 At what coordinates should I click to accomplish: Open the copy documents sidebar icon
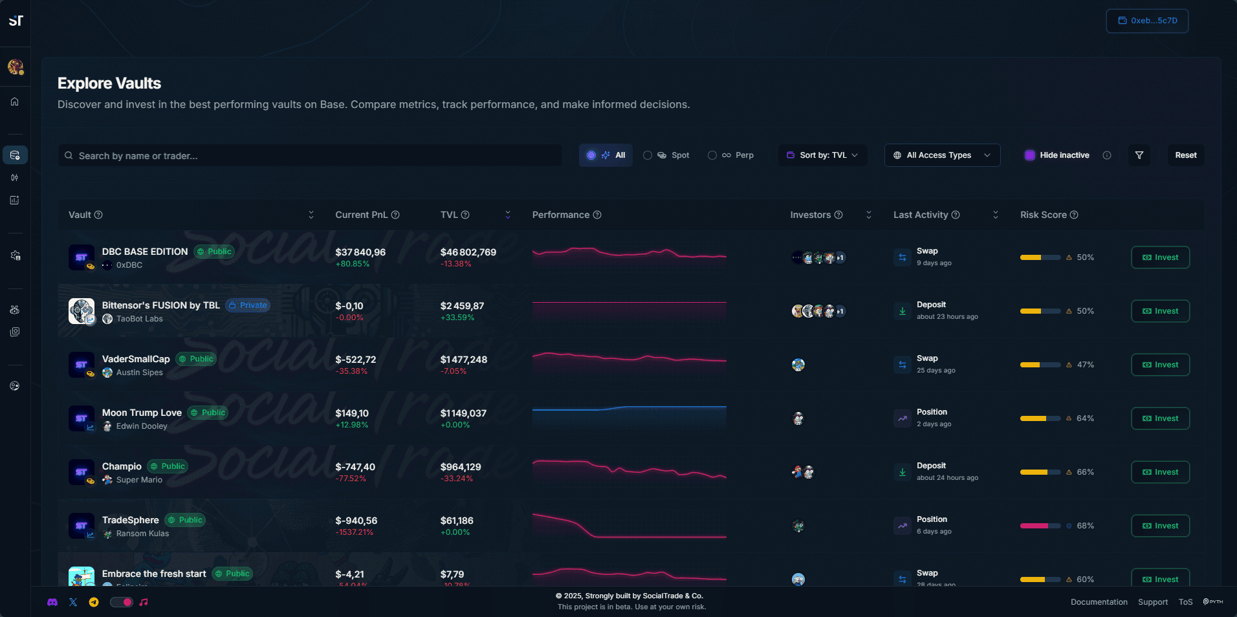tap(15, 332)
